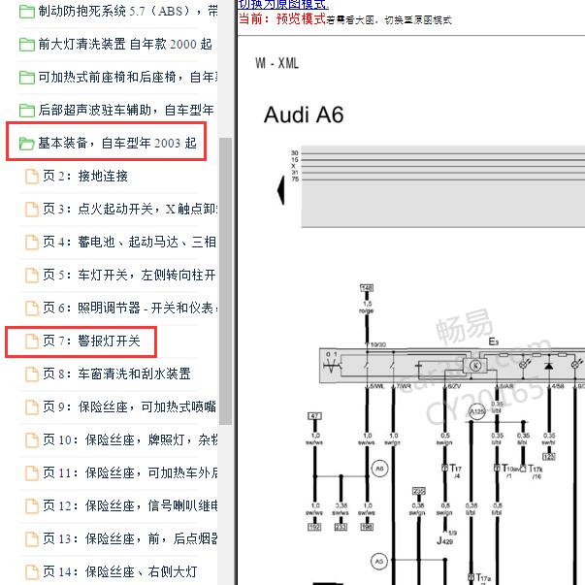Click link 切换为原图模式
Image resolution: width=585 pixels, height=585 pixels.
(283, 4)
